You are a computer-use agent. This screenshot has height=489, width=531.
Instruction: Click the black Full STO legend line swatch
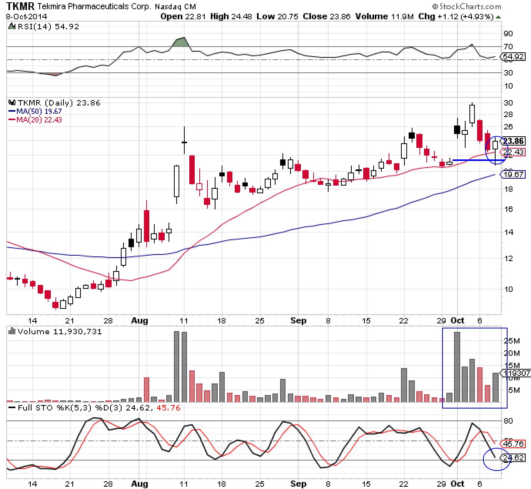12,408
